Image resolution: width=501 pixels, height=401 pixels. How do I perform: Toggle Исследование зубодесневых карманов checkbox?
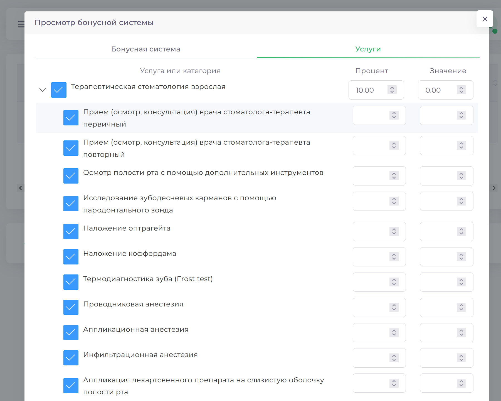click(71, 204)
